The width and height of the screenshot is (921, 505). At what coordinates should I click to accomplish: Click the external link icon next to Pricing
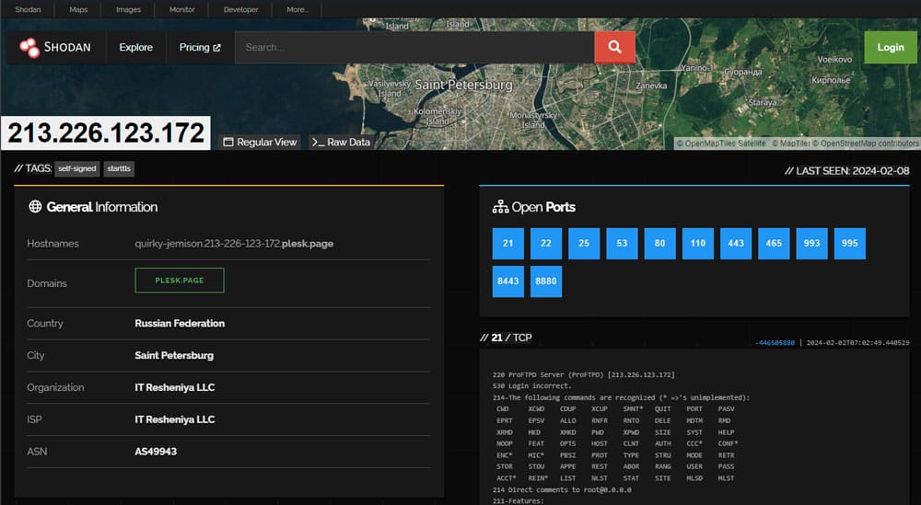pyautogui.click(x=216, y=48)
